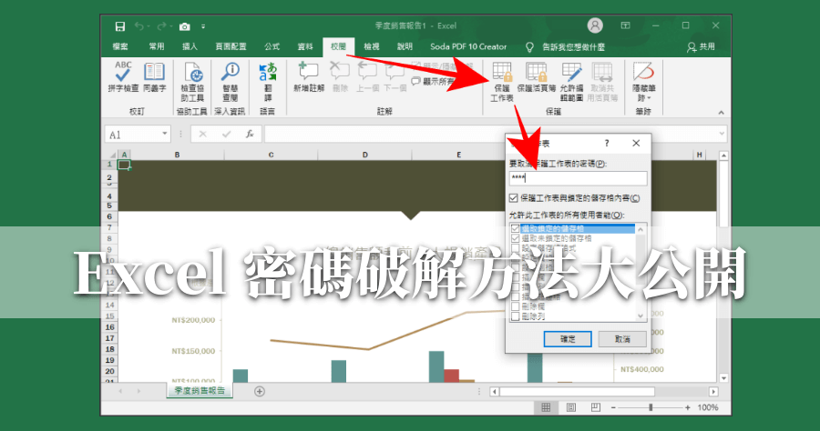Click the zoom slider handle
820x431 pixels.
[x=651, y=407]
